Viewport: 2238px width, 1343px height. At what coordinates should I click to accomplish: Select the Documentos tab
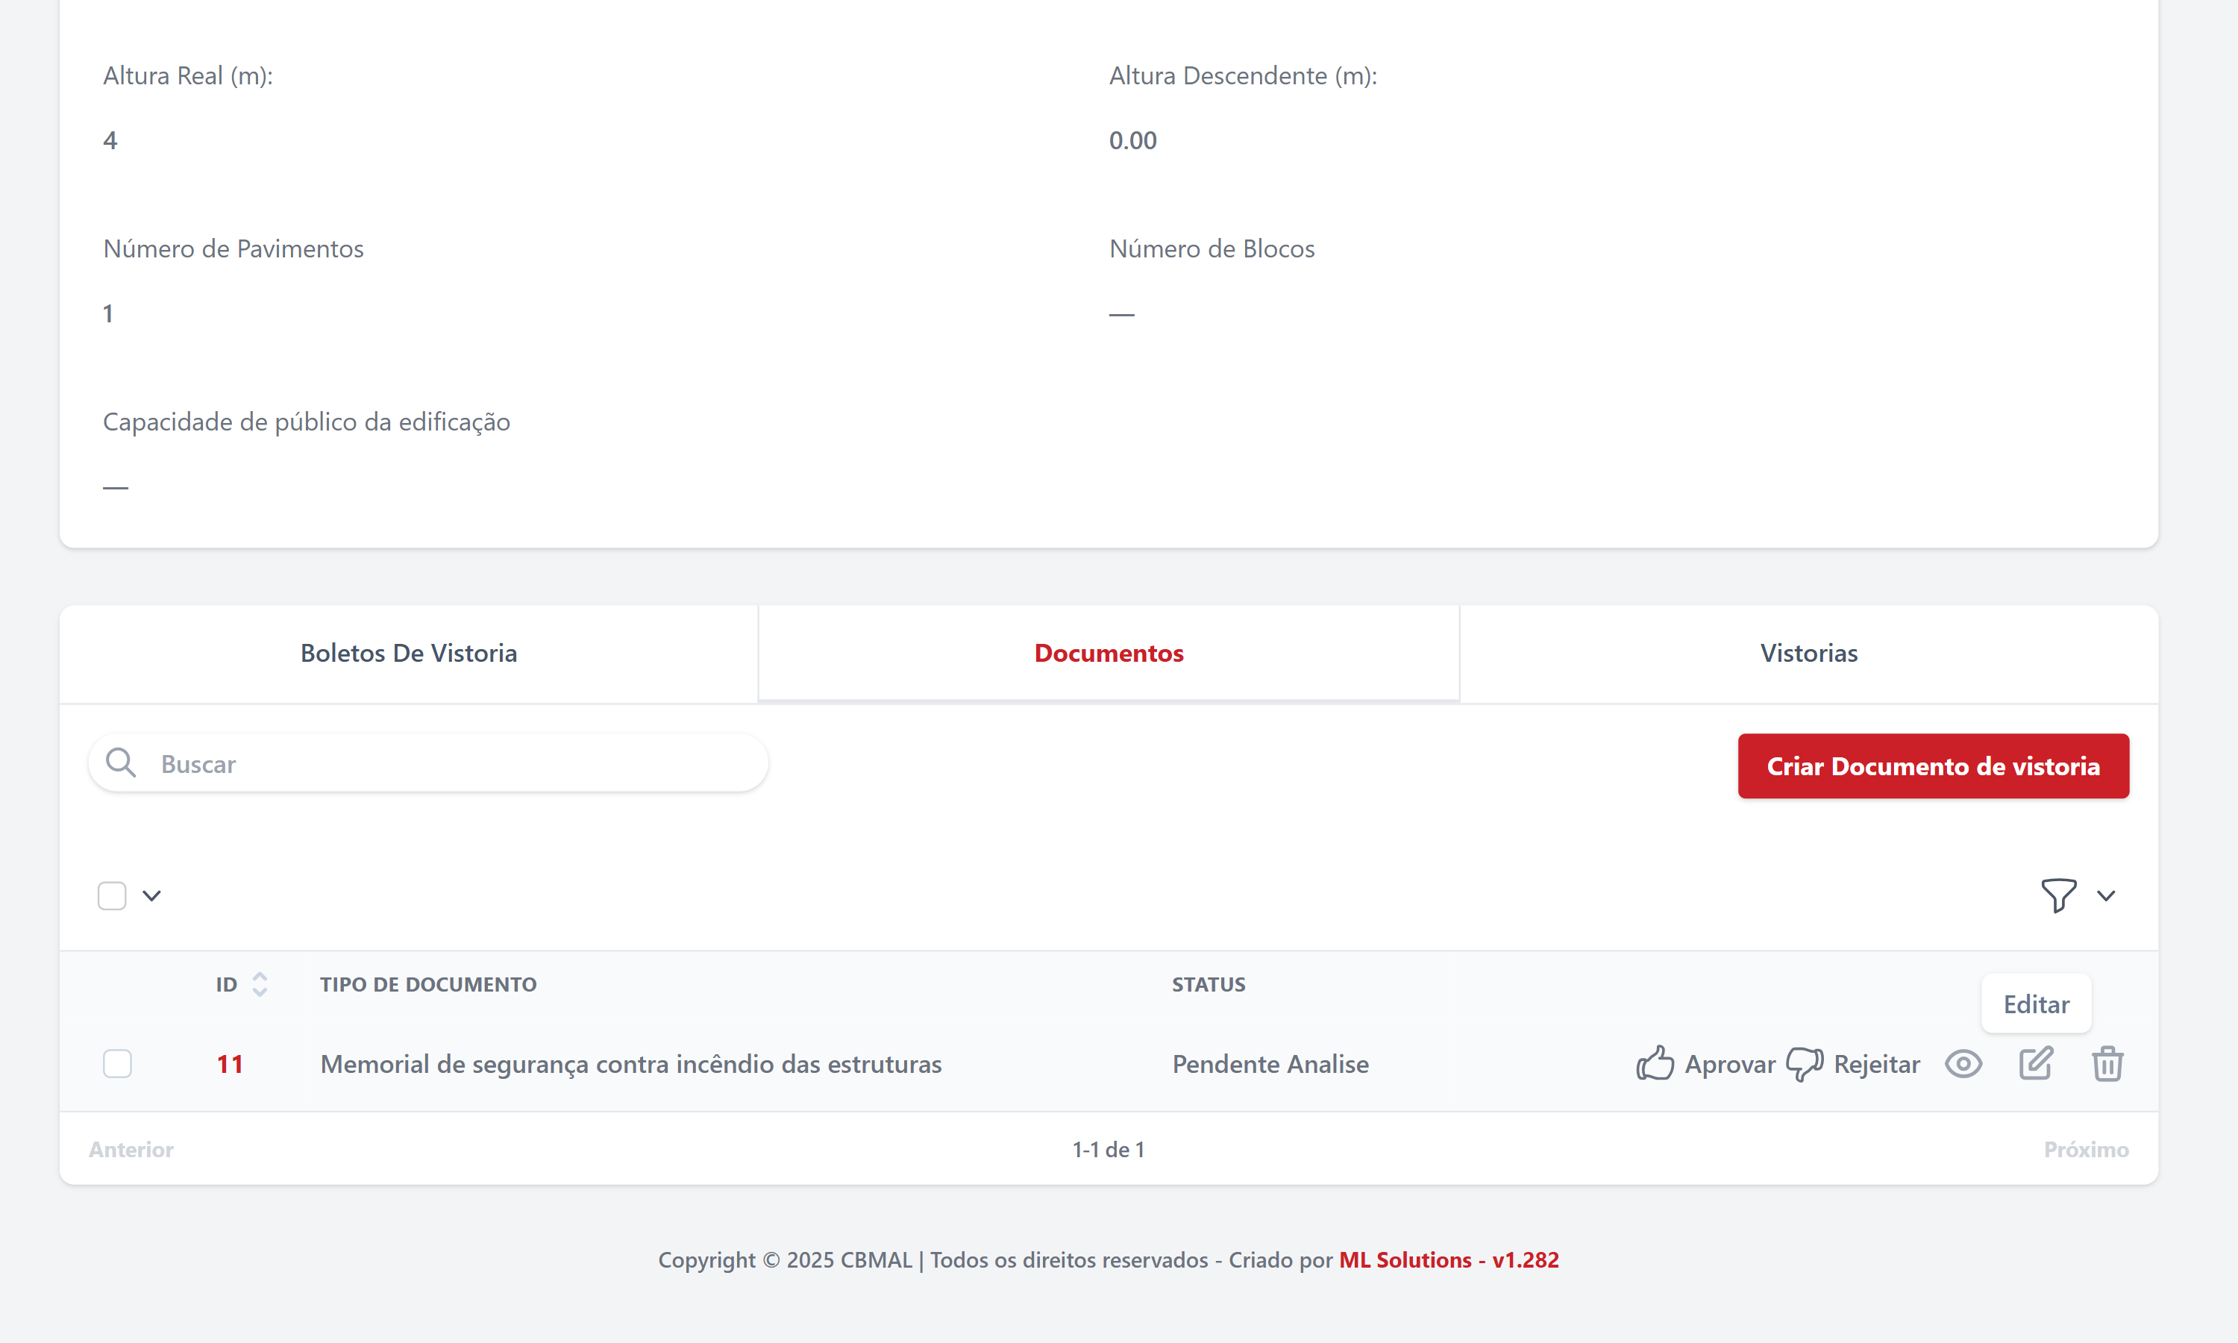click(1108, 654)
